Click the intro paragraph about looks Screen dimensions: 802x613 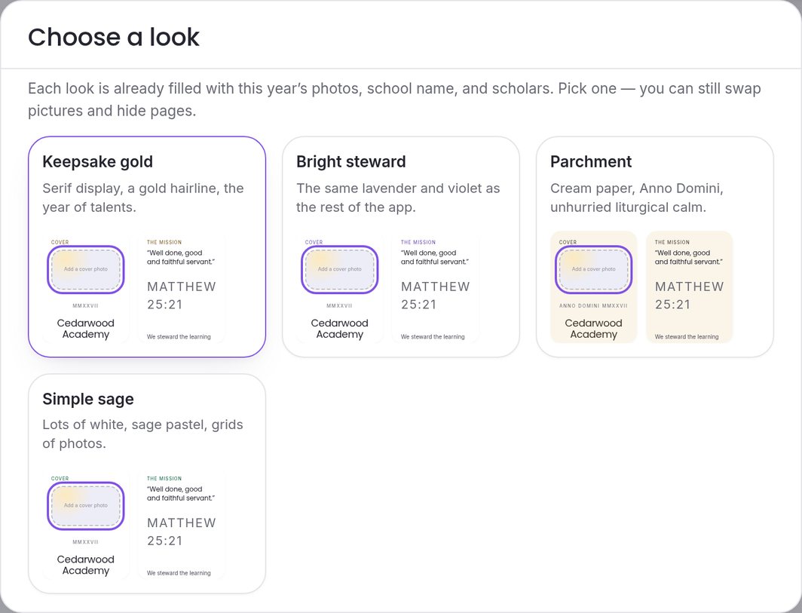coord(394,100)
